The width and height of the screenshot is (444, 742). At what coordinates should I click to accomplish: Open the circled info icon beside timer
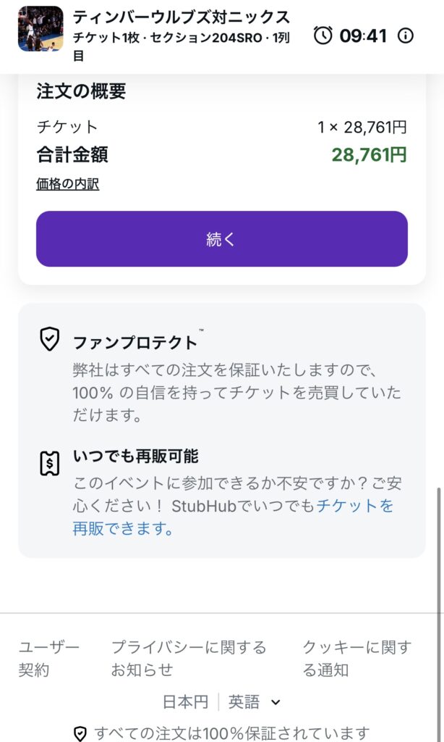[x=406, y=35]
